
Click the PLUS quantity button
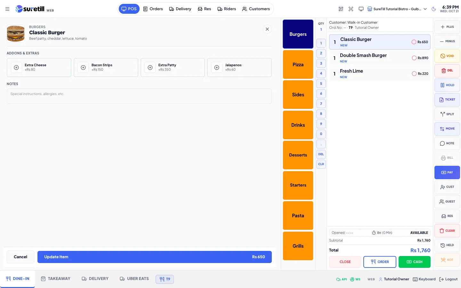pyautogui.click(x=447, y=27)
